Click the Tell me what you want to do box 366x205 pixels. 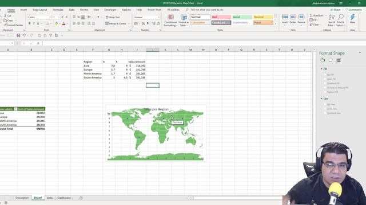(x=207, y=10)
